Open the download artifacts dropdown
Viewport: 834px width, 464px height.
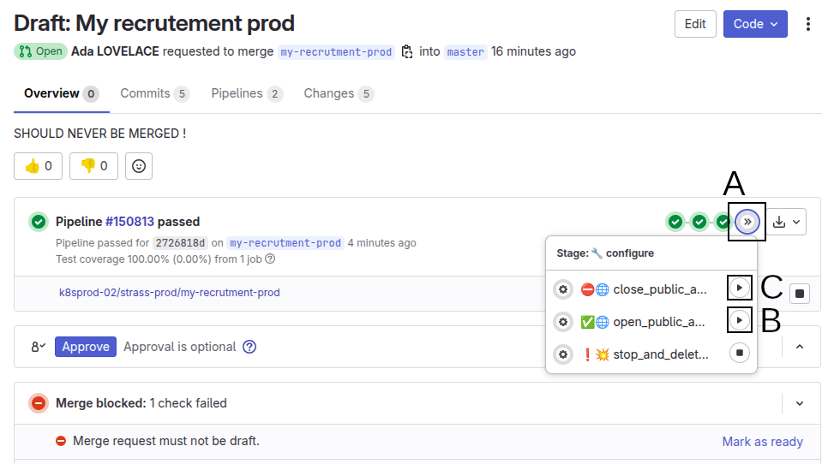[786, 223]
